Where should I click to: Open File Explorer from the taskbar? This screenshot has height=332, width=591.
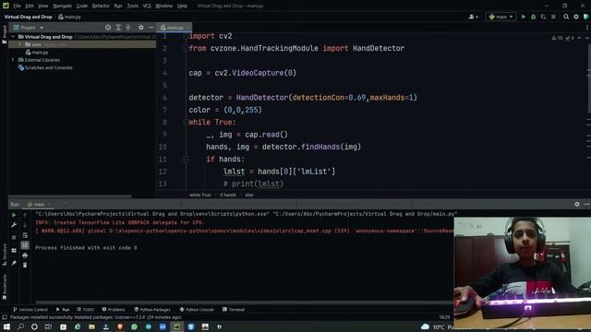pyautogui.click(x=91, y=326)
